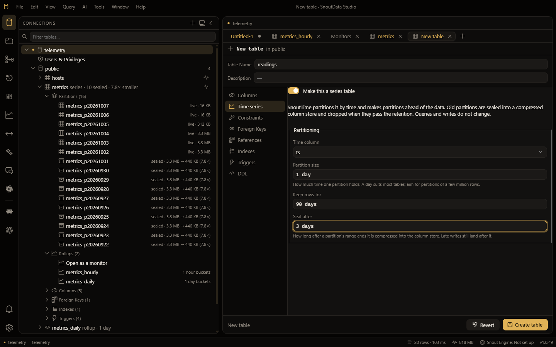Collapse the Partitions (16) node
Viewport: 556px width, 347px height.
coord(47,96)
